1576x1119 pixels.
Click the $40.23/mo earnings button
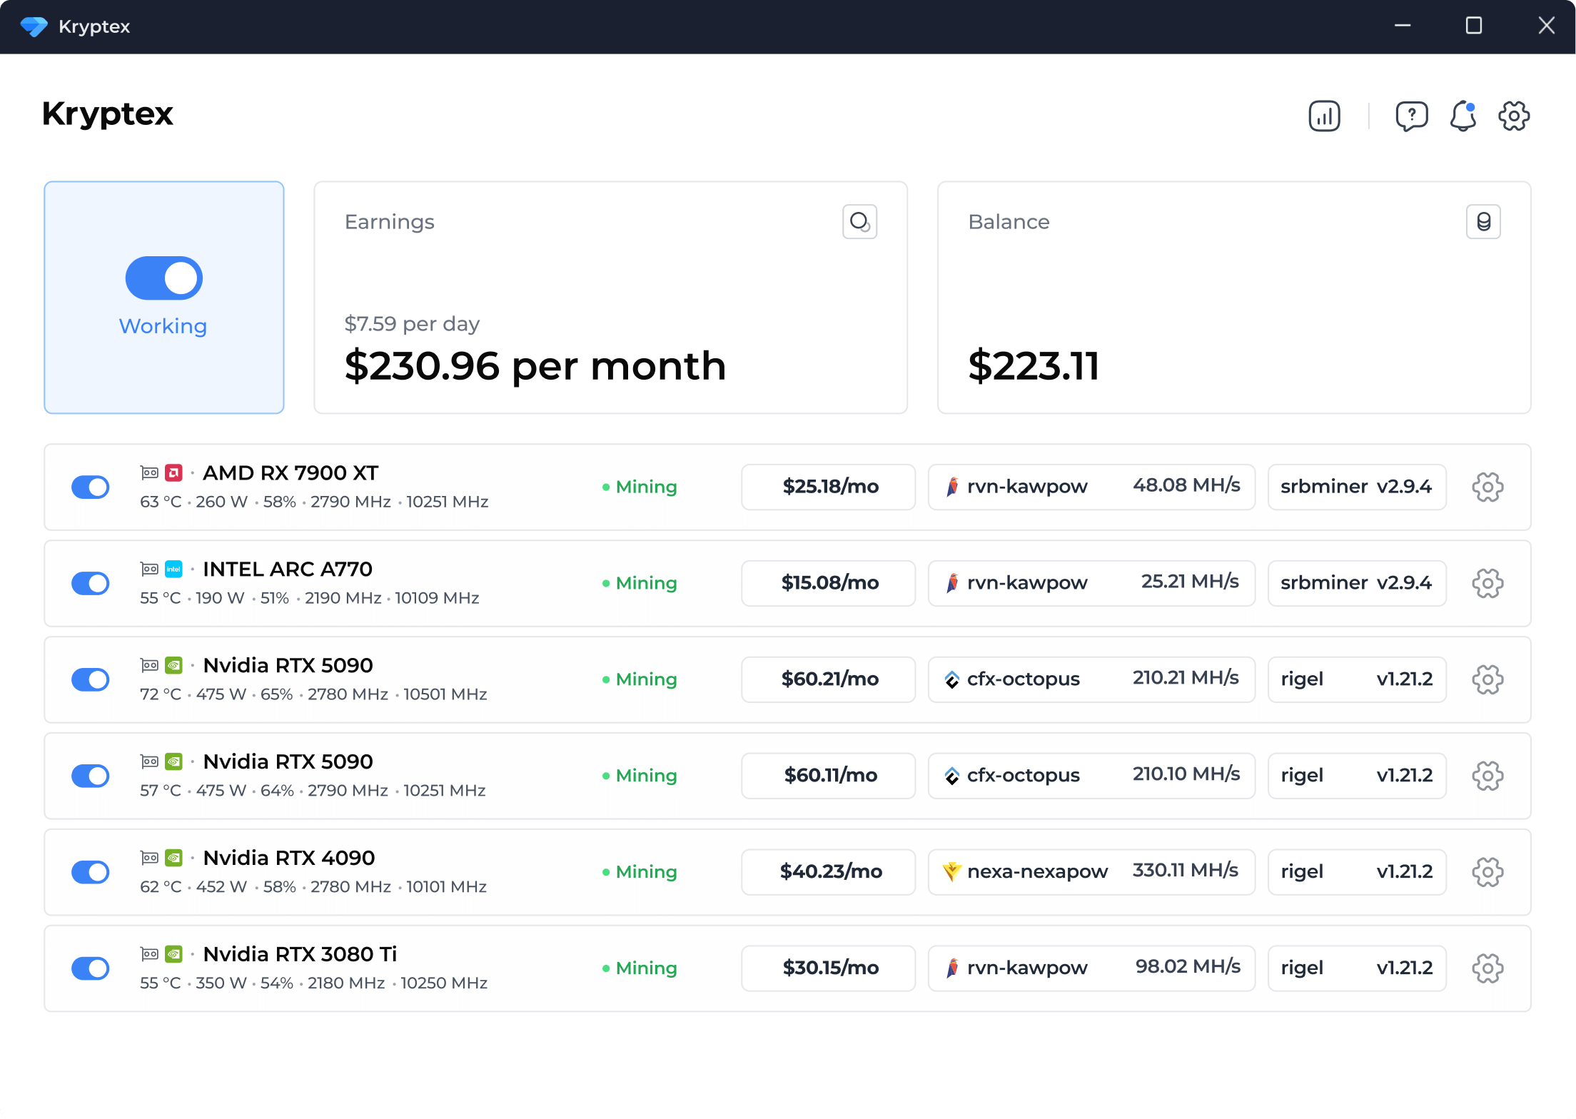pyautogui.click(x=828, y=872)
